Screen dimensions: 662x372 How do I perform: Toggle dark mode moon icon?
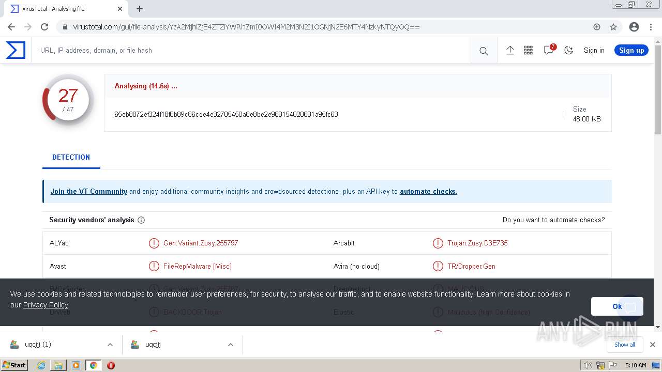click(569, 50)
